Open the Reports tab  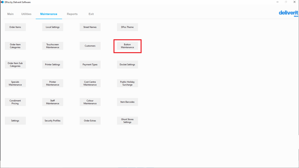coord(72,14)
